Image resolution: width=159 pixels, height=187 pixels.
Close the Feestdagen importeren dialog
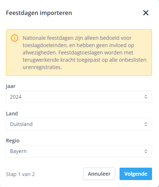point(146,13)
